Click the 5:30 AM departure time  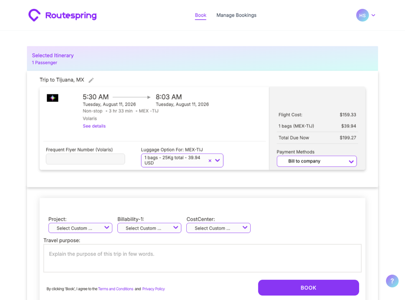click(x=96, y=97)
